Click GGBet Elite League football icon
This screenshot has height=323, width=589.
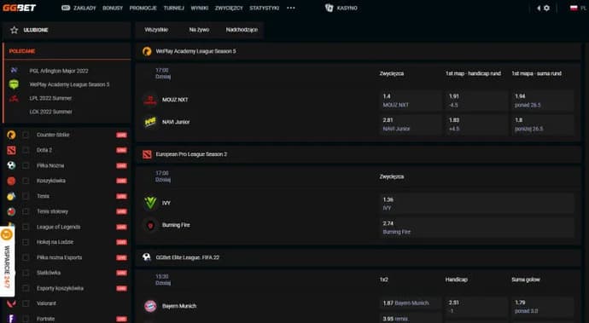tap(147, 257)
